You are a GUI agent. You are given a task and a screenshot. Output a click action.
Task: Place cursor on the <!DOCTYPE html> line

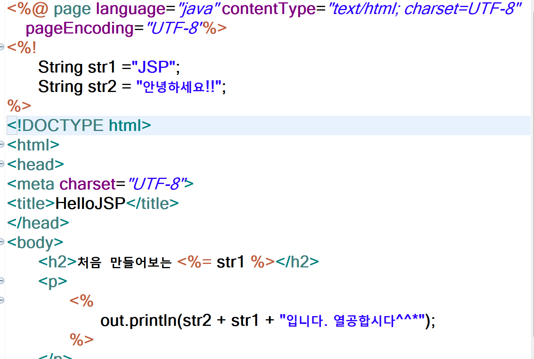pos(269,126)
